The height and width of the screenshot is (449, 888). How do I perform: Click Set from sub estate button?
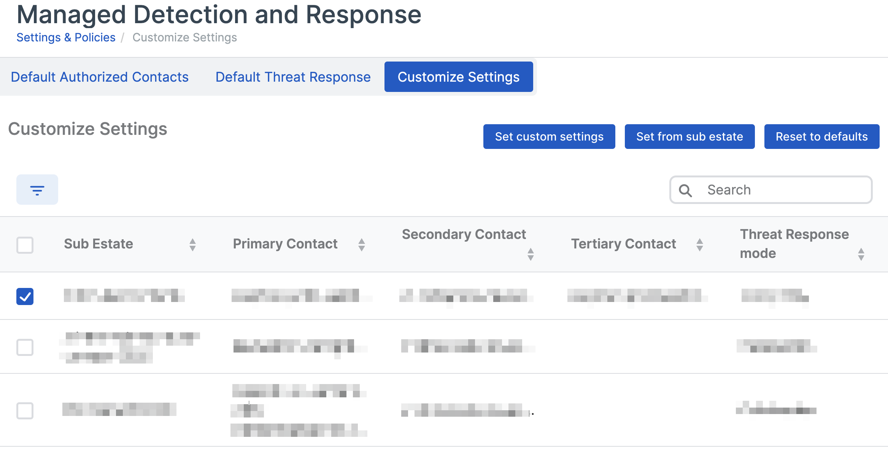689,136
